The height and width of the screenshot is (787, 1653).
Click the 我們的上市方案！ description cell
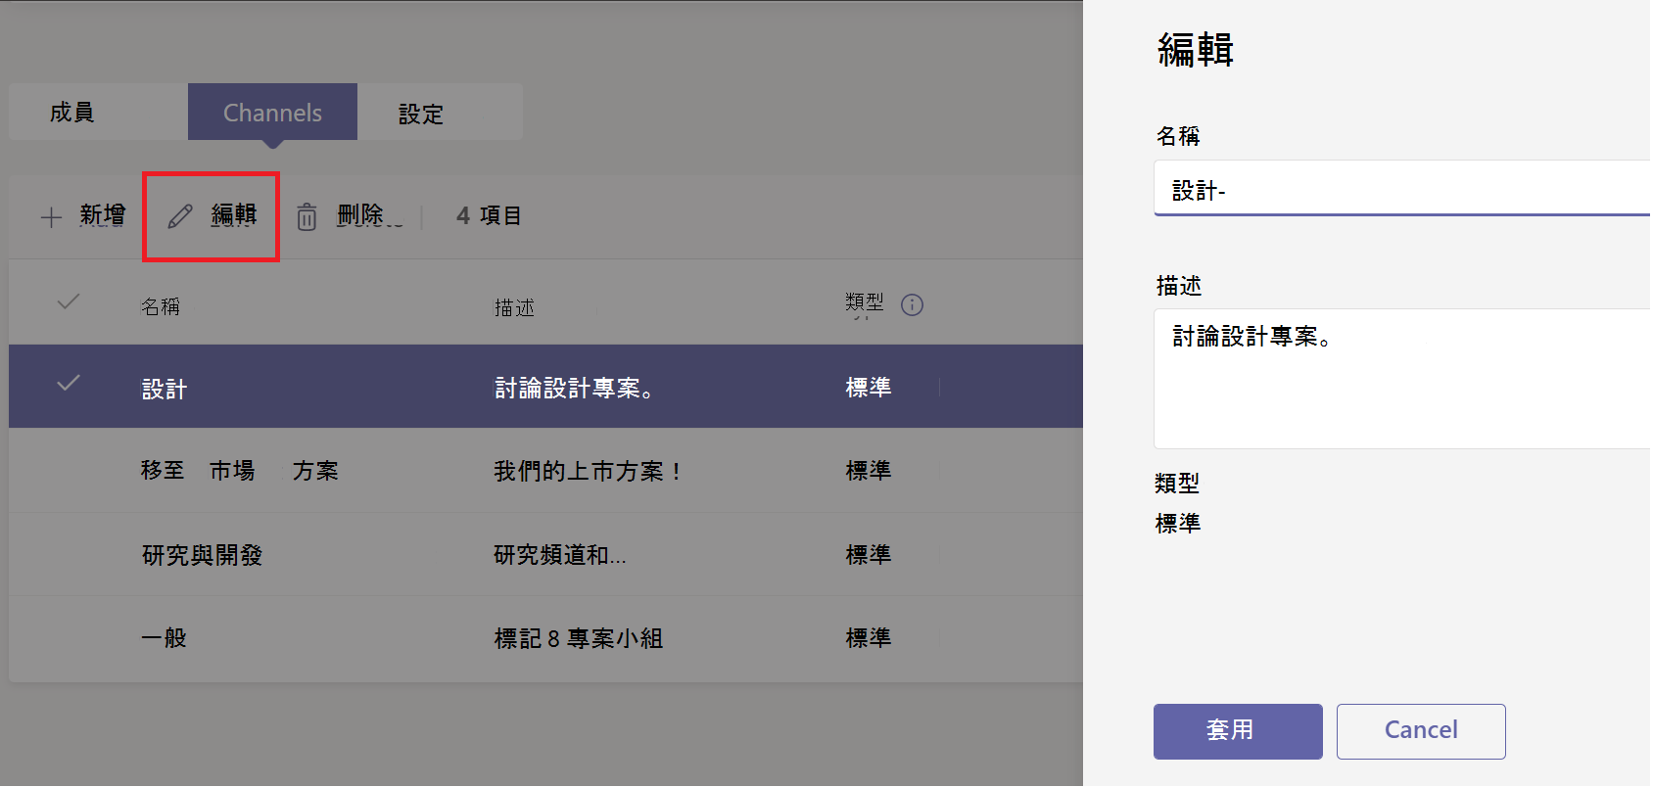588,472
